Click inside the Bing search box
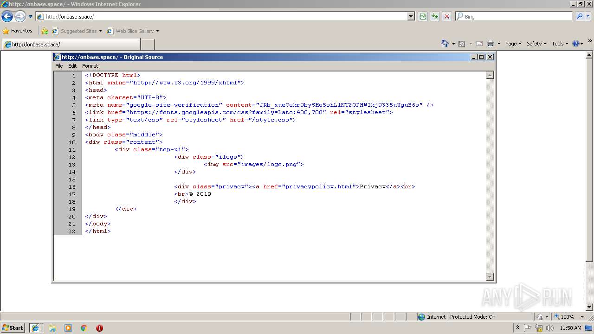The image size is (594, 334). tap(514, 17)
